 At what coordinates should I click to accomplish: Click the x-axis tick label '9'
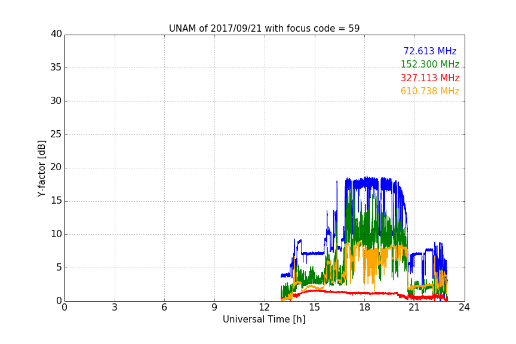coord(214,308)
